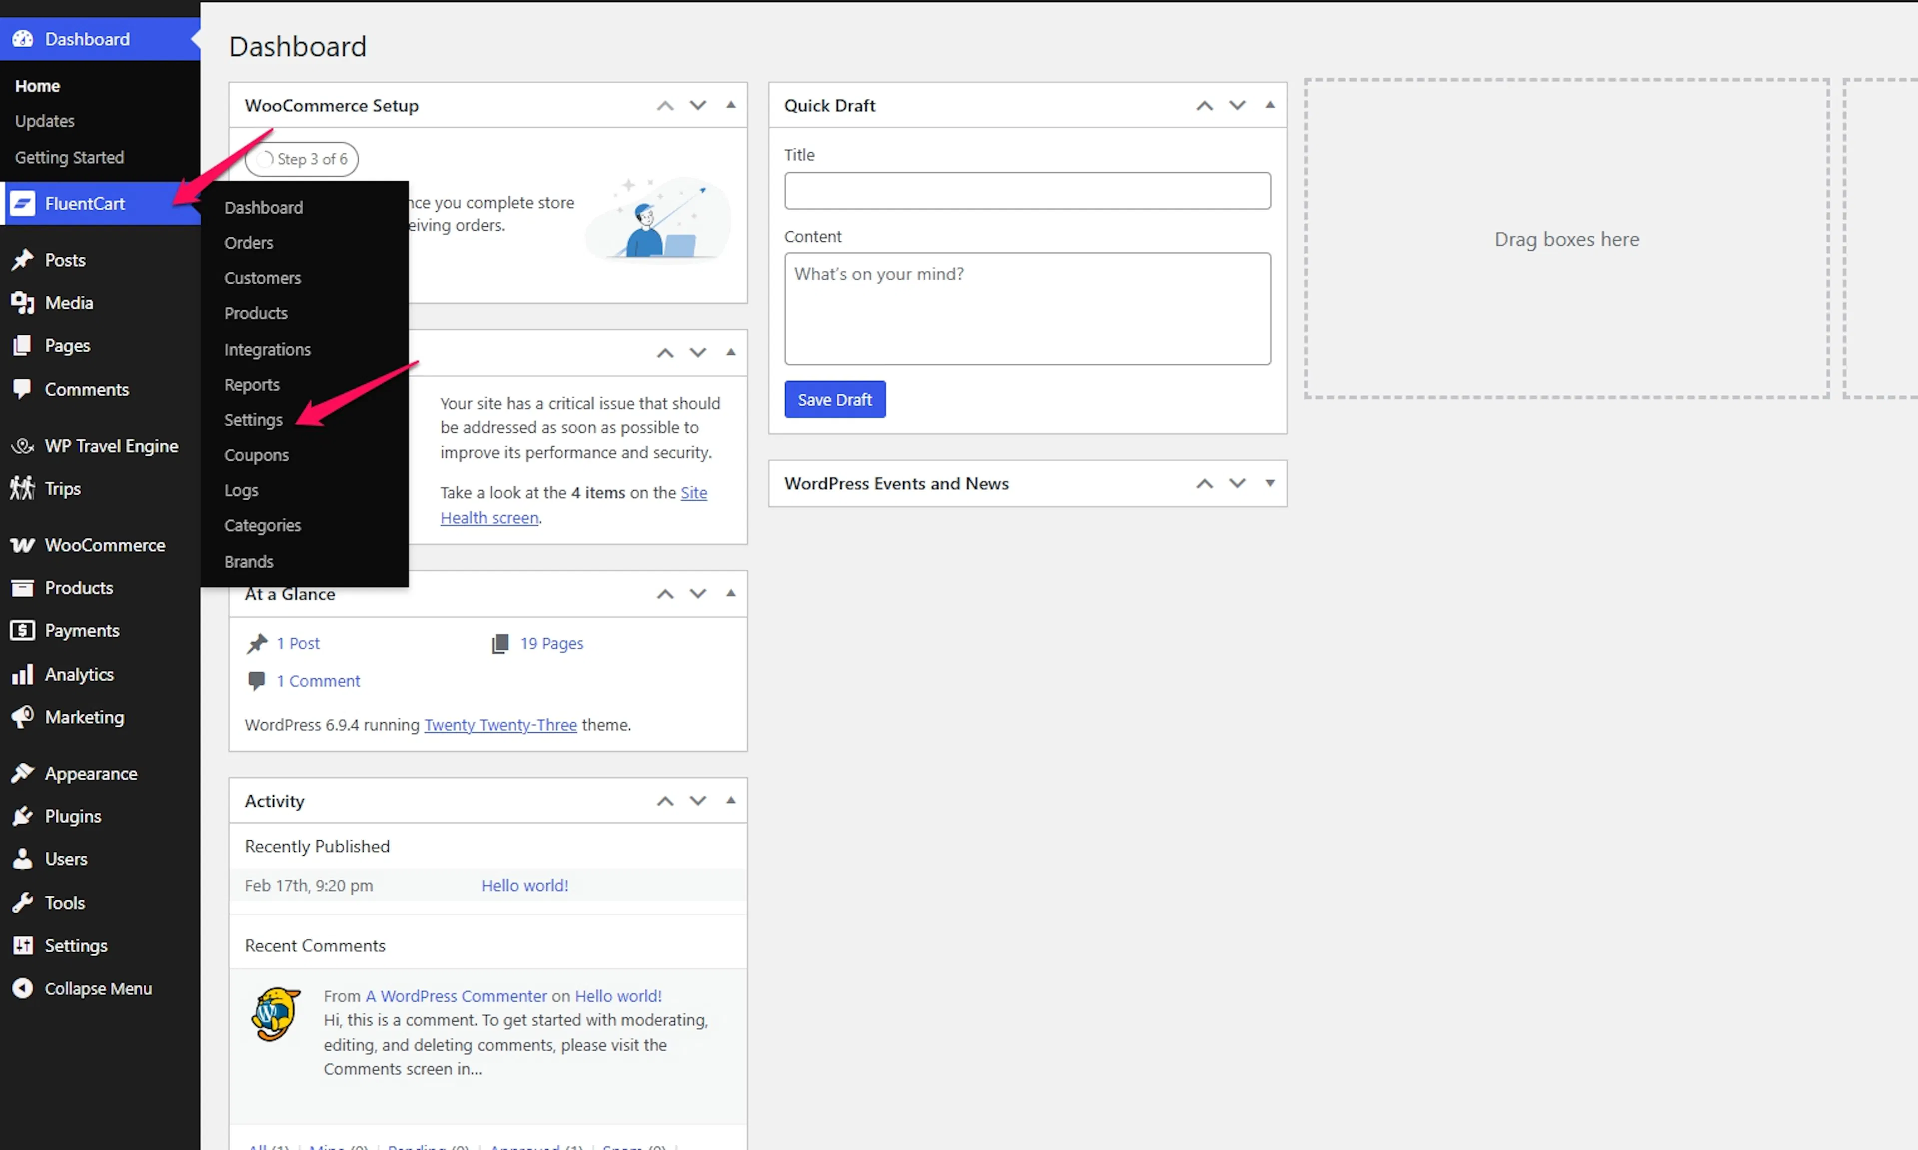The height and width of the screenshot is (1150, 1918).
Task: Open the WP Travel Engine menu icon
Action: tap(22, 446)
